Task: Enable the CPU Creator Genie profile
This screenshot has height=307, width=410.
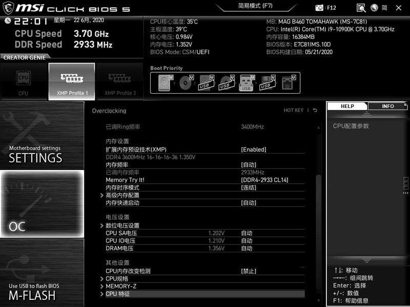Action: [x=24, y=81]
